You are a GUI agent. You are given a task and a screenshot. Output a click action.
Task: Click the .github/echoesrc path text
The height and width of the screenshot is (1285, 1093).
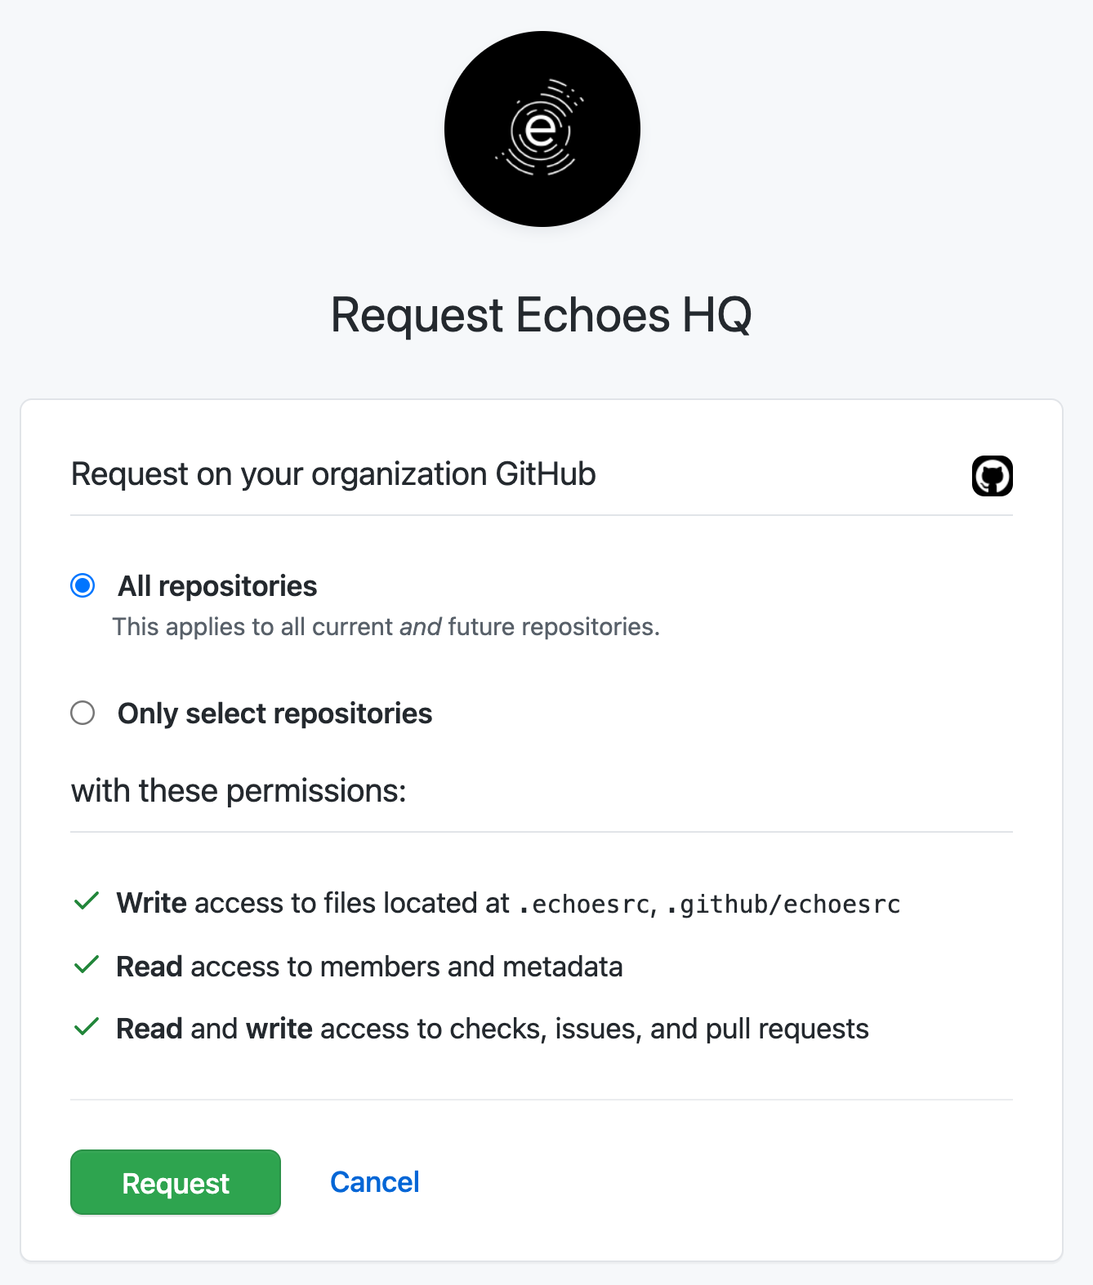pos(782,904)
